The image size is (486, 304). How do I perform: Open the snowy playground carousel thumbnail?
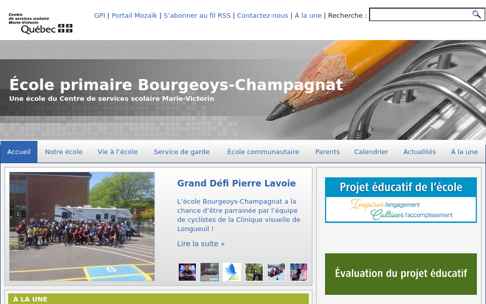276,272
